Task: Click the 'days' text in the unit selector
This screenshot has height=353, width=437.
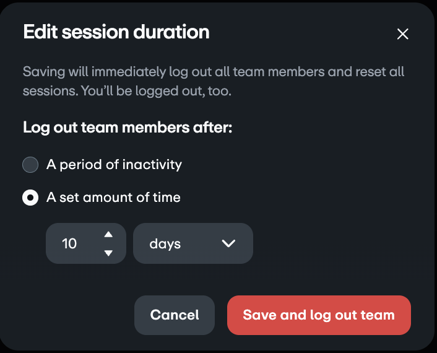Action: [x=165, y=244]
